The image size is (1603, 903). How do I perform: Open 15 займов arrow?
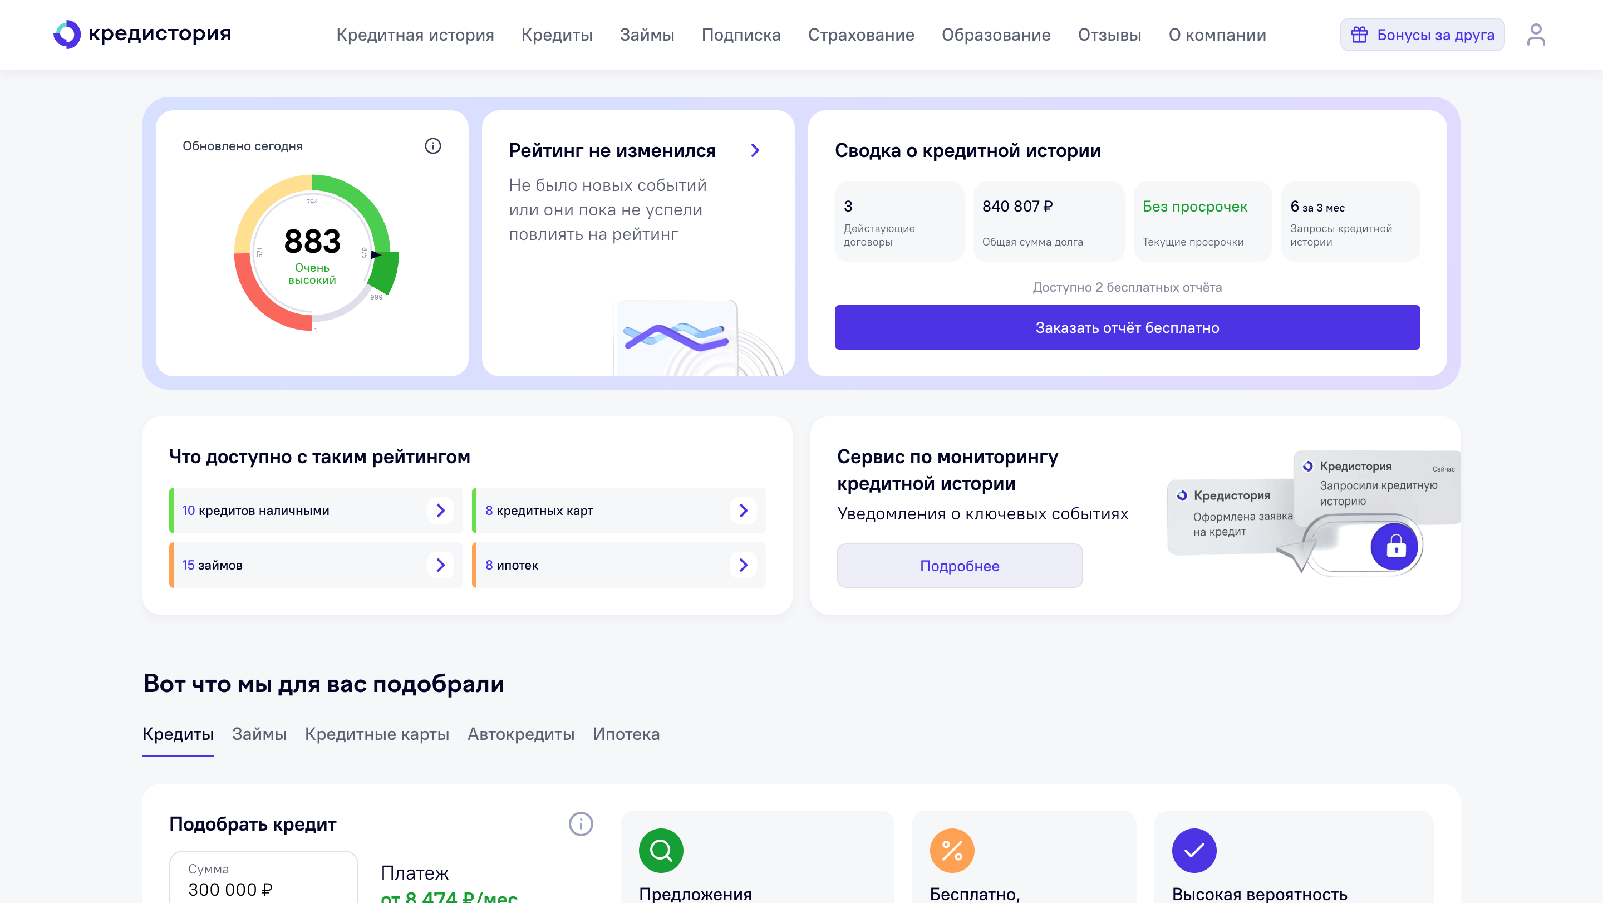pyautogui.click(x=441, y=565)
